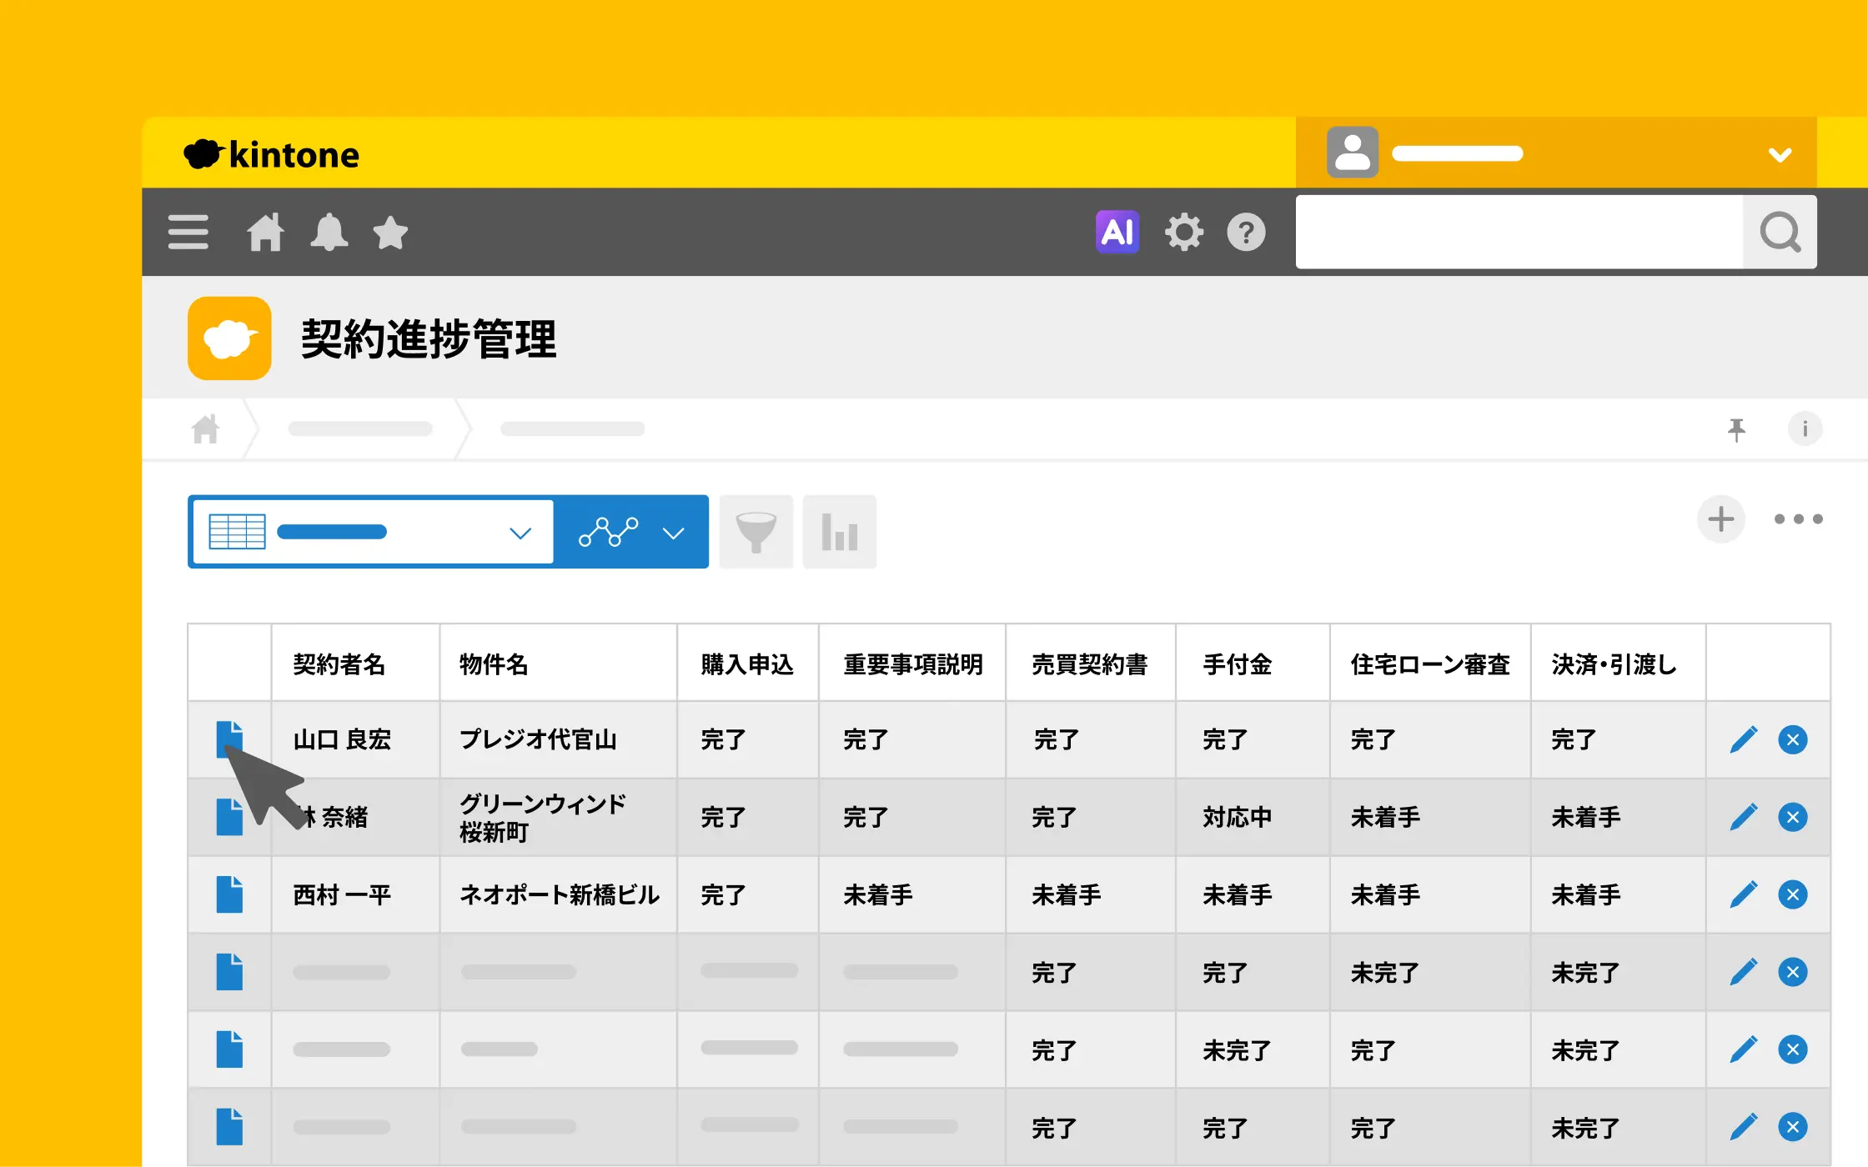Edit the 山口 良宏 record with pencil
Screen dimensions: 1868x1167
click(x=1744, y=739)
